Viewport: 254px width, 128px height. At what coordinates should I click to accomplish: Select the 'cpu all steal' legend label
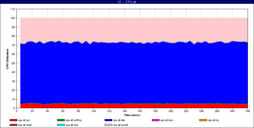25,125
